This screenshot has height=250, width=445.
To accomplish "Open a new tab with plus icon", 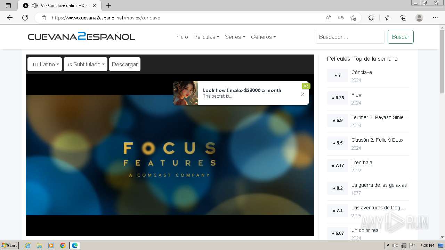I will pyautogui.click(x=108, y=6).
